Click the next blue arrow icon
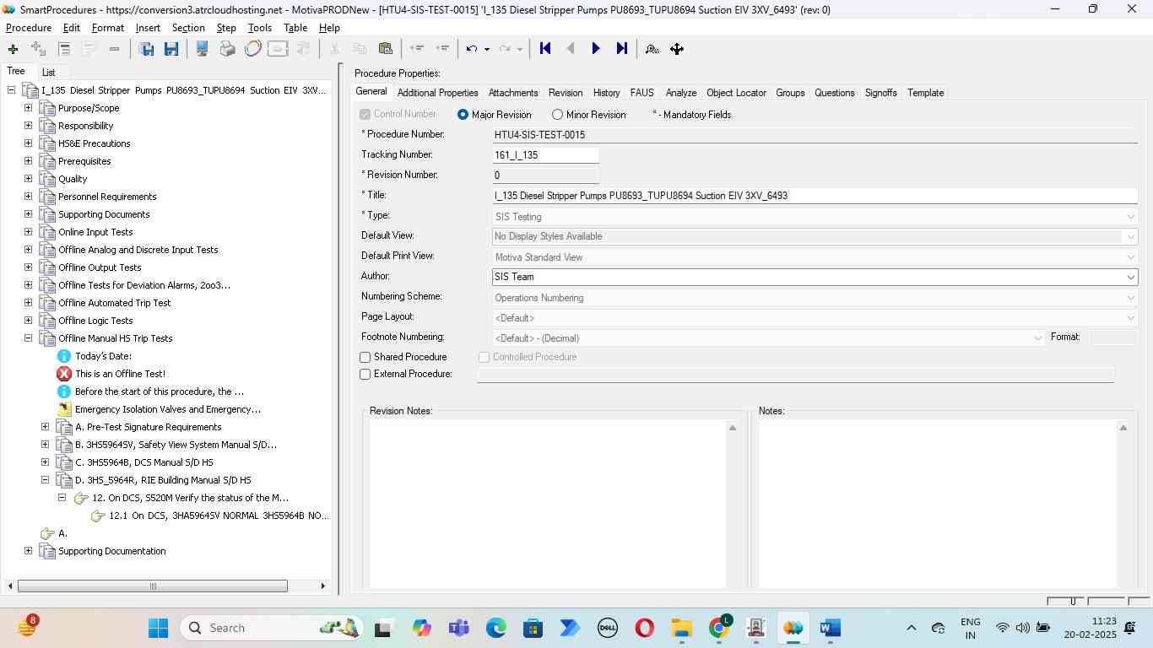The image size is (1153, 648). (x=596, y=49)
